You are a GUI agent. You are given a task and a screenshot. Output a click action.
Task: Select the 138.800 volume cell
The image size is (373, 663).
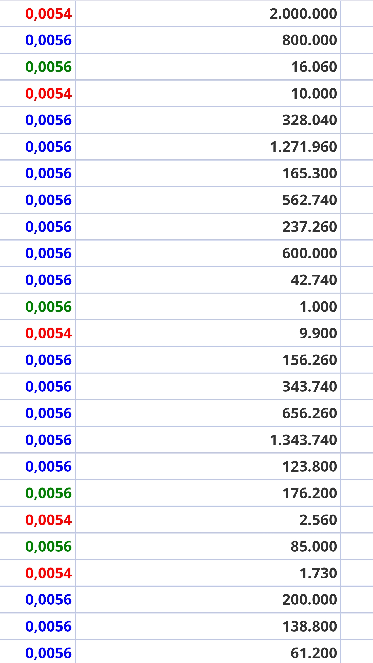(x=309, y=627)
